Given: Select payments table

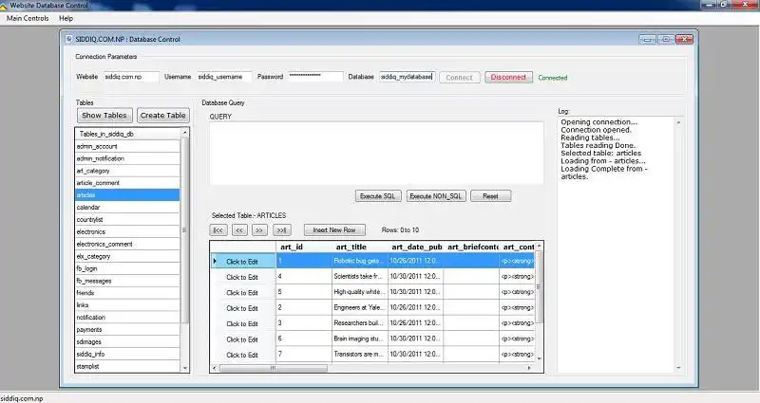Looking at the screenshot, I should 127,329.
